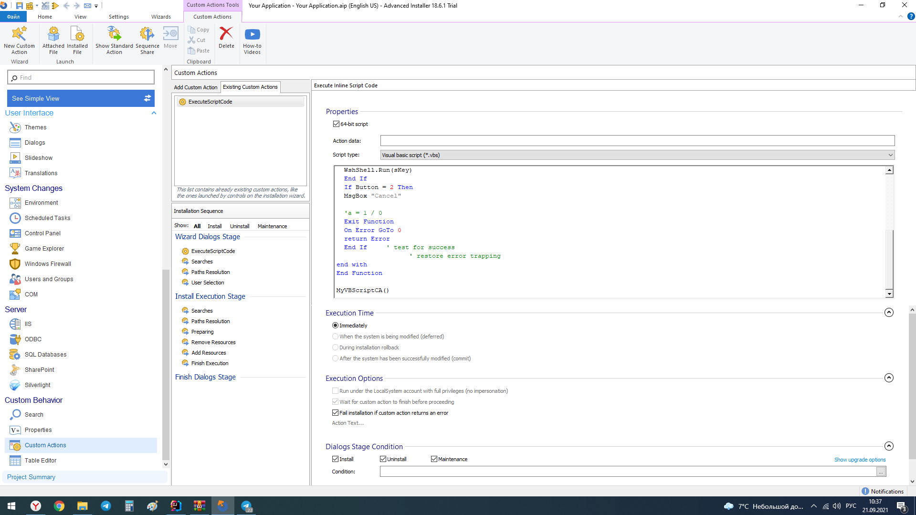916x515 pixels.
Task: Select commit execution time option
Action: [x=335, y=358]
